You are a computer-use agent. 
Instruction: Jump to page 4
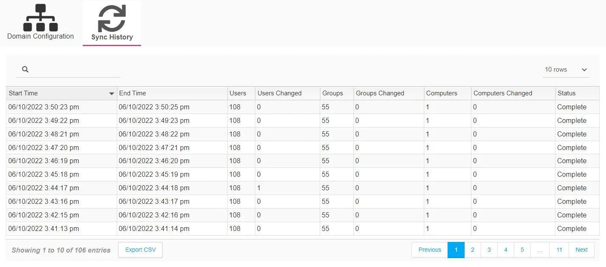tap(506, 250)
